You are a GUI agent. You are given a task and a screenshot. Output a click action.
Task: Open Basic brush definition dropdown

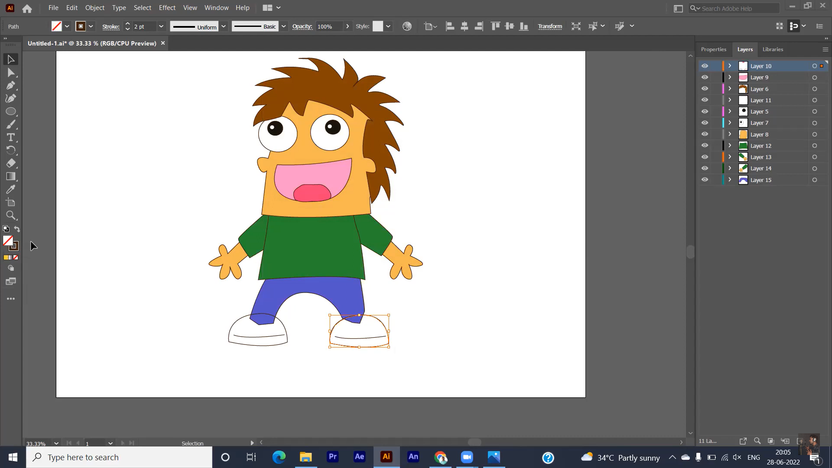pos(283,26)
